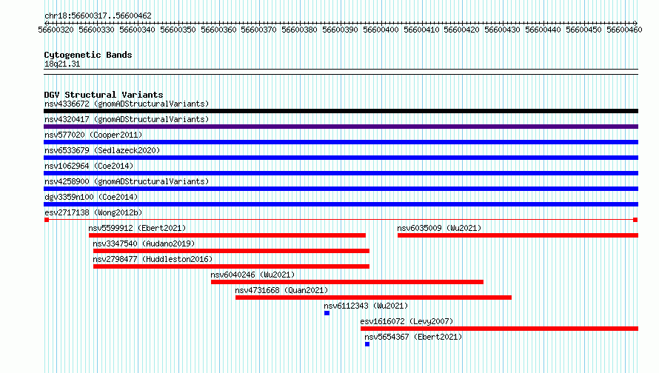Click the DGV Structural Variants track title
659x373 pixels.
104,95
